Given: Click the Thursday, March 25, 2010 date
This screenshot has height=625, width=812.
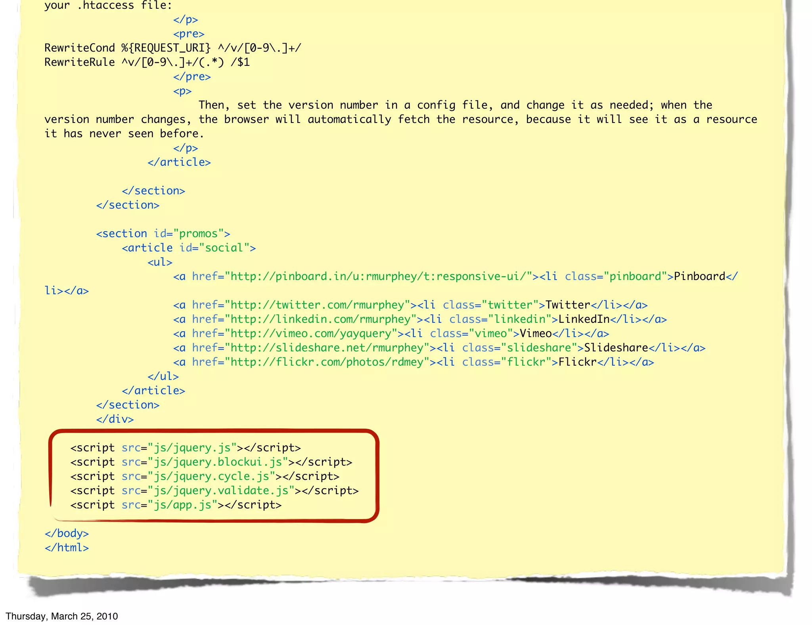Looking at the screenshot, I should pyautogui.click(x=62, y=616).
